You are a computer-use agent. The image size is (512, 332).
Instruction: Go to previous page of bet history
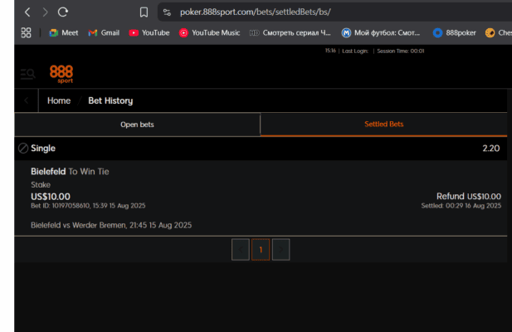(241, 249)
